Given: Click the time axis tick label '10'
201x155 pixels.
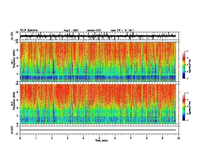Looking at the screenshot, I should pyautogui.click(x=178, y=138).
